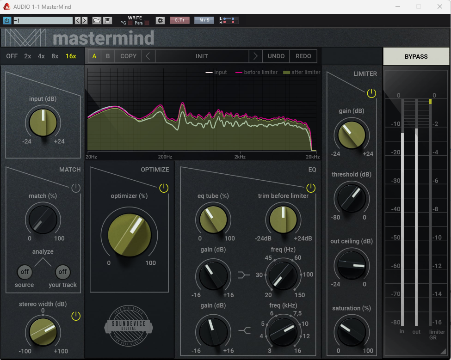Set oversampling to OFF
The image size is (451, 360).
(x=12, y=56)
